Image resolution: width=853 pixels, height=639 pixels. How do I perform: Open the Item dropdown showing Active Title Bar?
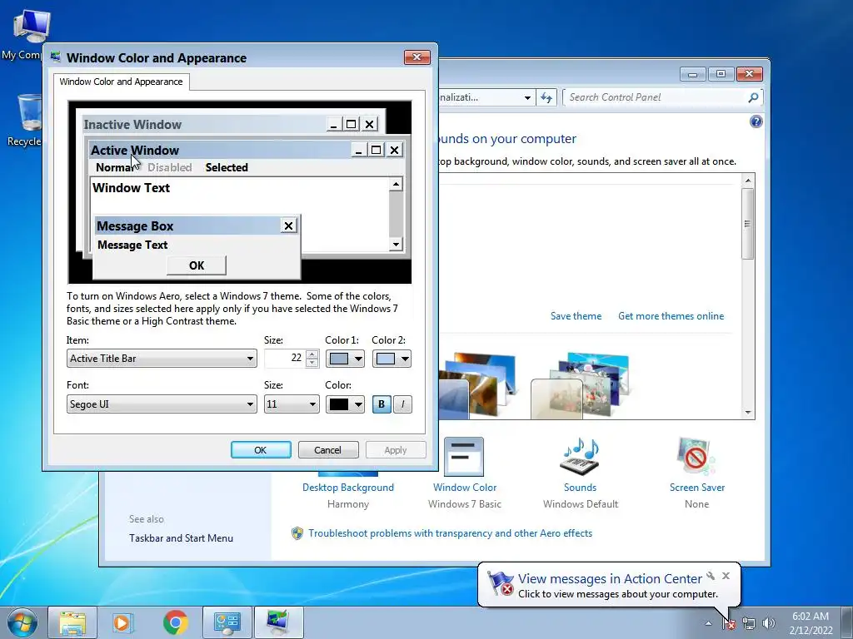click(162, 359)
